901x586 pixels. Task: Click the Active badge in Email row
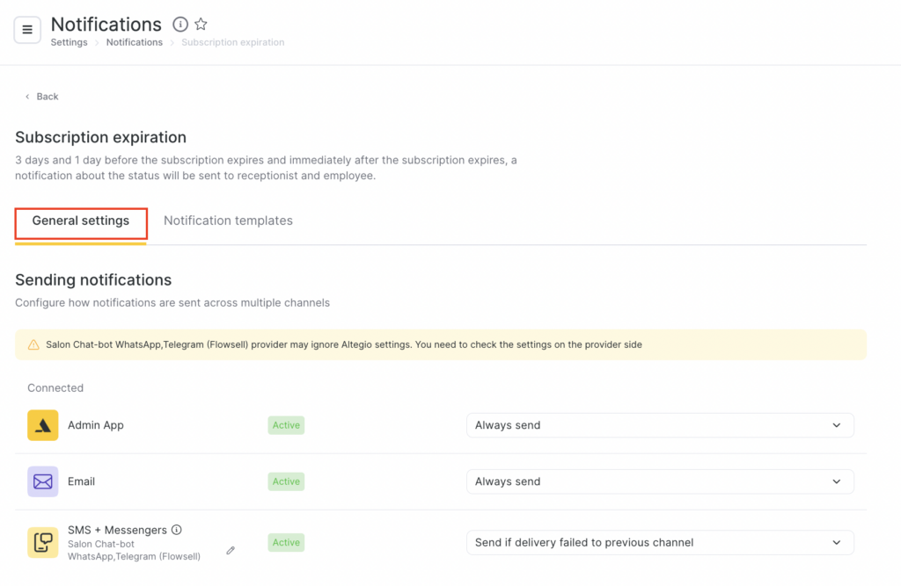click(x=286, y=481)
